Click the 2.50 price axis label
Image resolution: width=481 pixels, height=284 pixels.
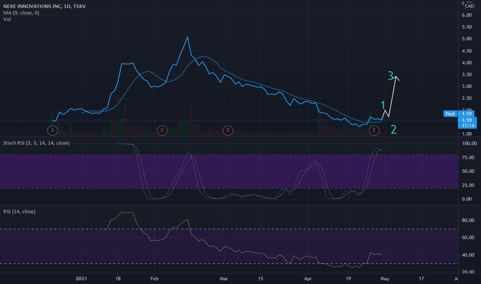(x=467, y=98)
